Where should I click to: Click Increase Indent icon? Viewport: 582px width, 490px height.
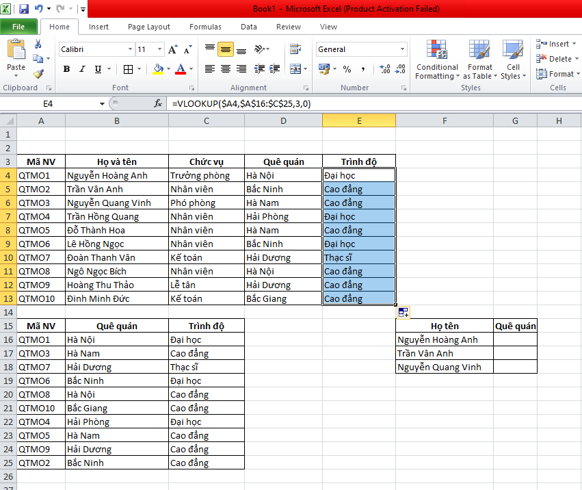click(x=275, y=68)
